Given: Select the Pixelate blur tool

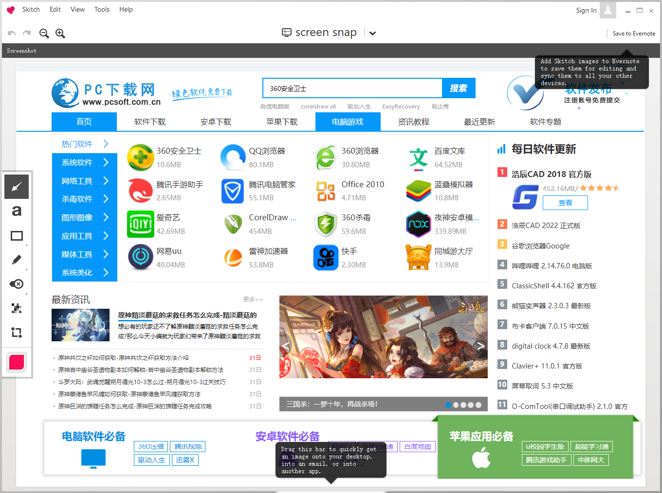Looking at the screenshot, I should [17, 308].
